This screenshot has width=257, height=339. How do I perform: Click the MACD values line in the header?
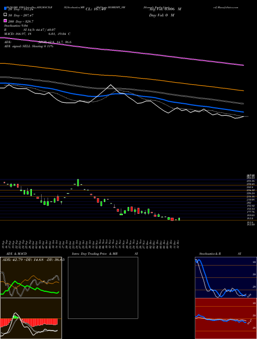(x=37, y=34)
